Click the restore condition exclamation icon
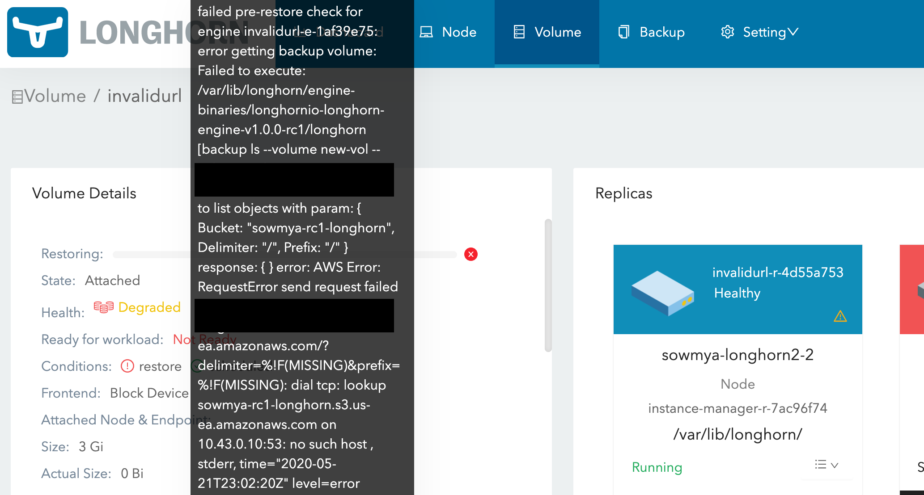Screen dimensions: 924x495 127,366
